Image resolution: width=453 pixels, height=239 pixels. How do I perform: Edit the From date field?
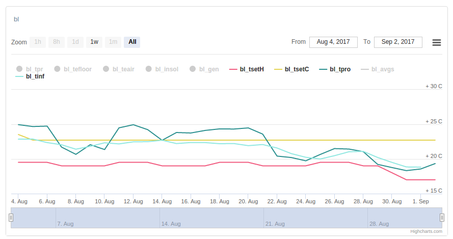tap(333, 42)
